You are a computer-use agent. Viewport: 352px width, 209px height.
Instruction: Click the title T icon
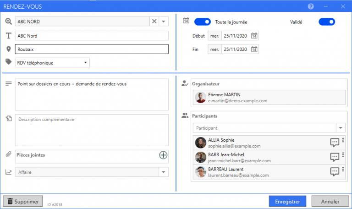tap(9, 36)
